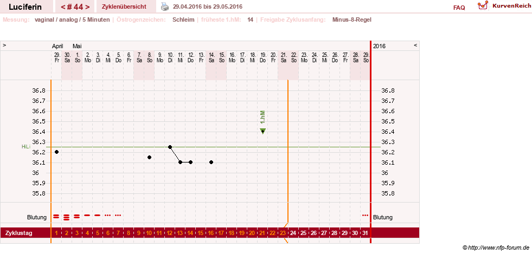Viewport: 532px width, 254px height.
Task: Open the Zyklenübersicht tab
Action: click(x=124, y=6)
